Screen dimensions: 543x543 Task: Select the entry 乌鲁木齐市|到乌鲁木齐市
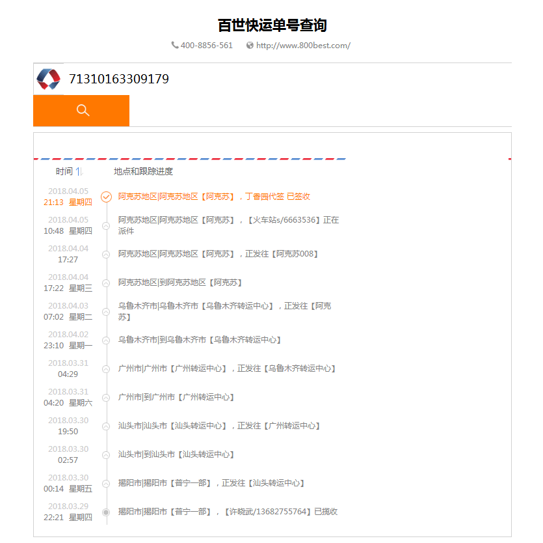click(x=200, y=340)
